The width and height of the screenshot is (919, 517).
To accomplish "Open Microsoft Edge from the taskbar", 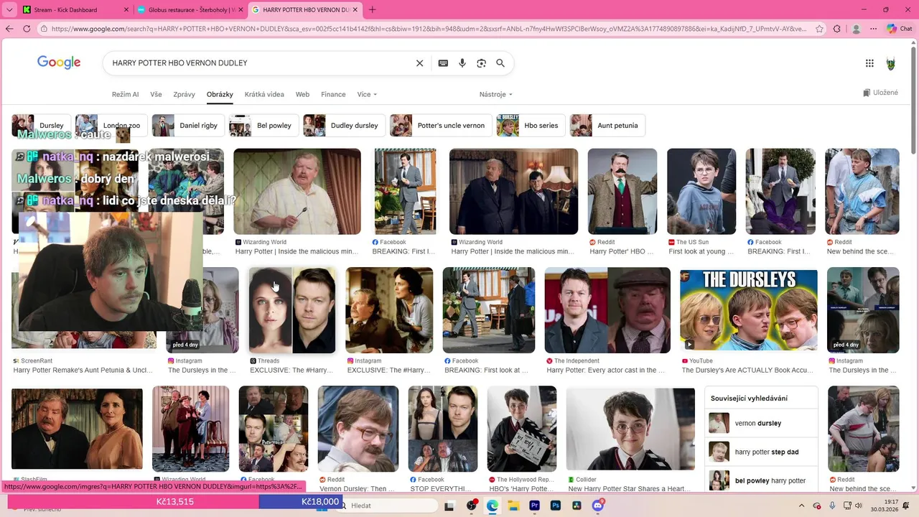I will (x=492, y=506).
